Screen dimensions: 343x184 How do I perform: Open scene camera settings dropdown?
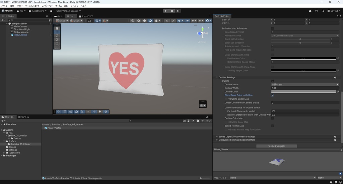pos(201,21)
